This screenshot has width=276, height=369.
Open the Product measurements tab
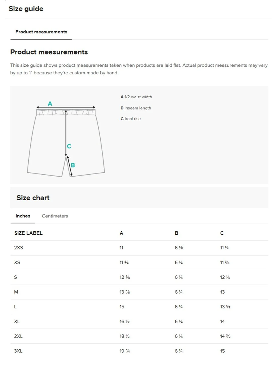(x=41, y=32)
